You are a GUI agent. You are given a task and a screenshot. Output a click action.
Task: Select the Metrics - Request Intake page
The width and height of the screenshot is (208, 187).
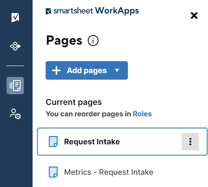tap(122, 172)
